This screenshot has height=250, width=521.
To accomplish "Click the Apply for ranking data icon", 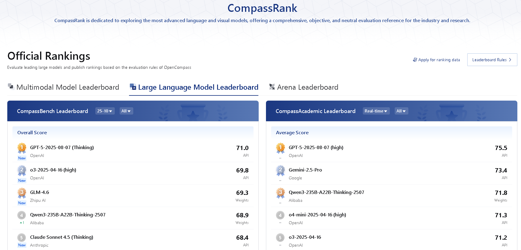I will (x=415, y=60).
